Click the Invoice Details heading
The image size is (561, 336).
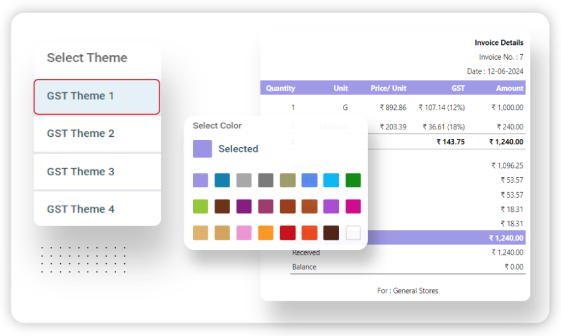tap(499, 43)
